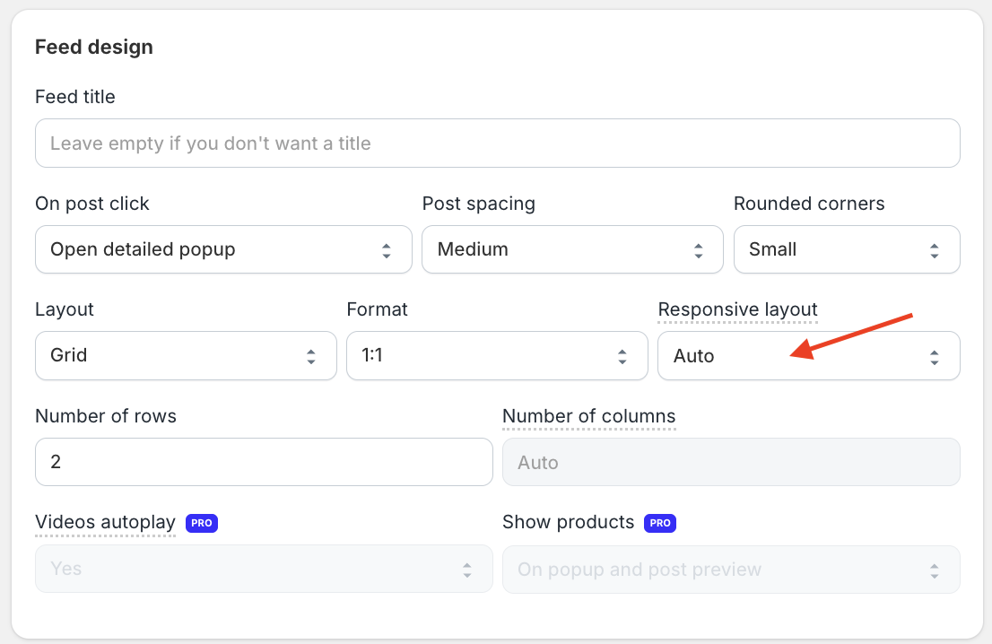
Task: Click the Videos autoplay label
Action: pos(105,522)
